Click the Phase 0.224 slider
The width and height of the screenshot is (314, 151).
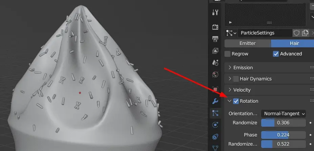[284, 135]
